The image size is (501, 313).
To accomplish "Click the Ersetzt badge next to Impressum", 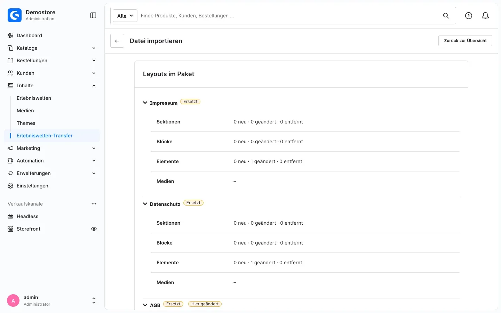I will (x=190, y=102).
